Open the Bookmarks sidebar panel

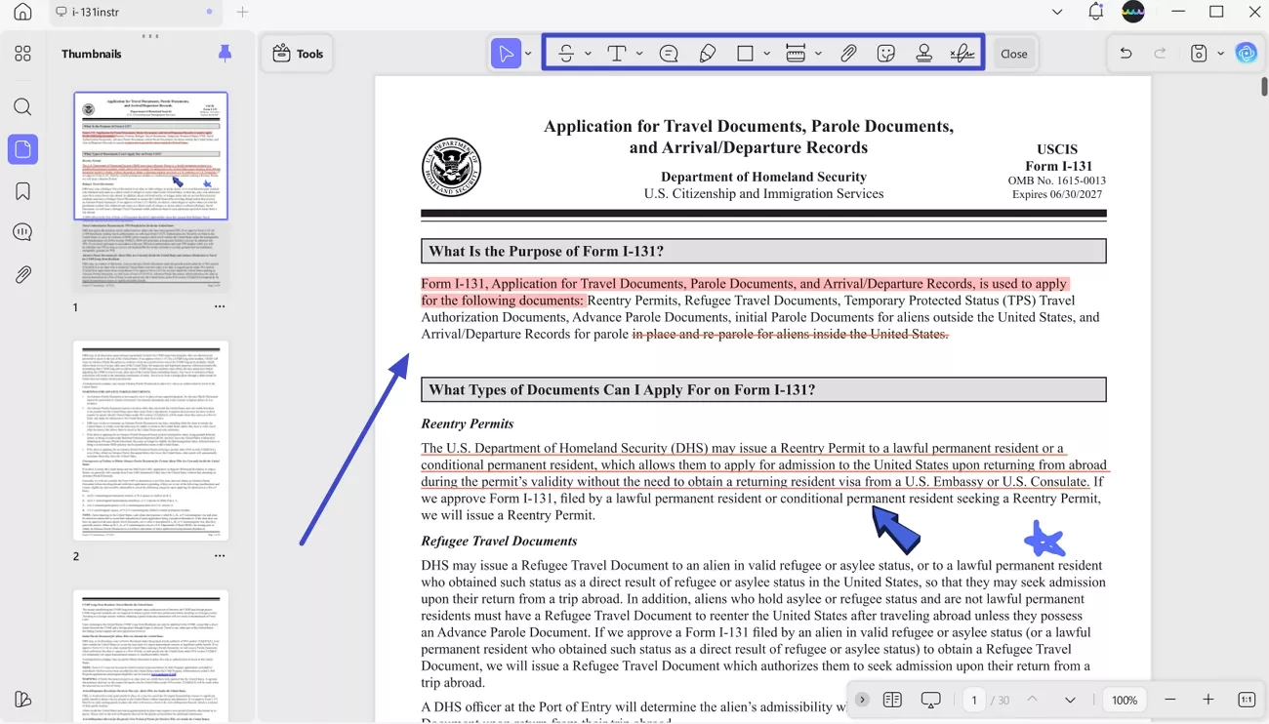tap(22, 190)
